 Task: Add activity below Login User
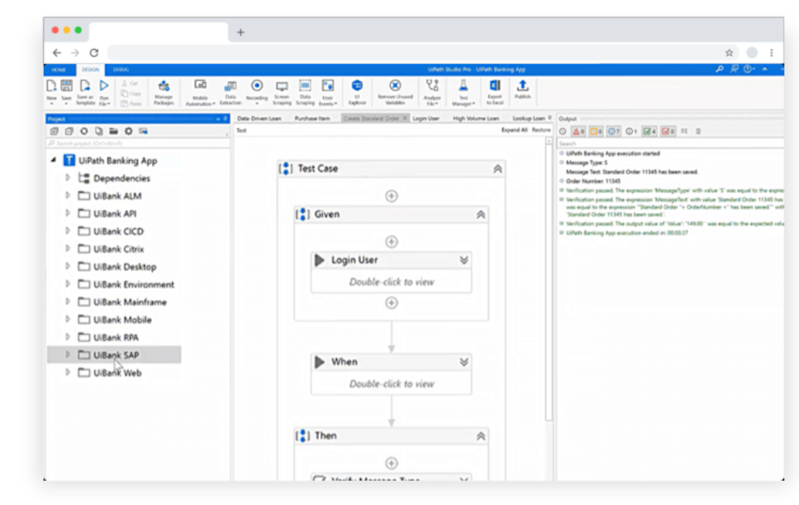click(x=392, y=303)
